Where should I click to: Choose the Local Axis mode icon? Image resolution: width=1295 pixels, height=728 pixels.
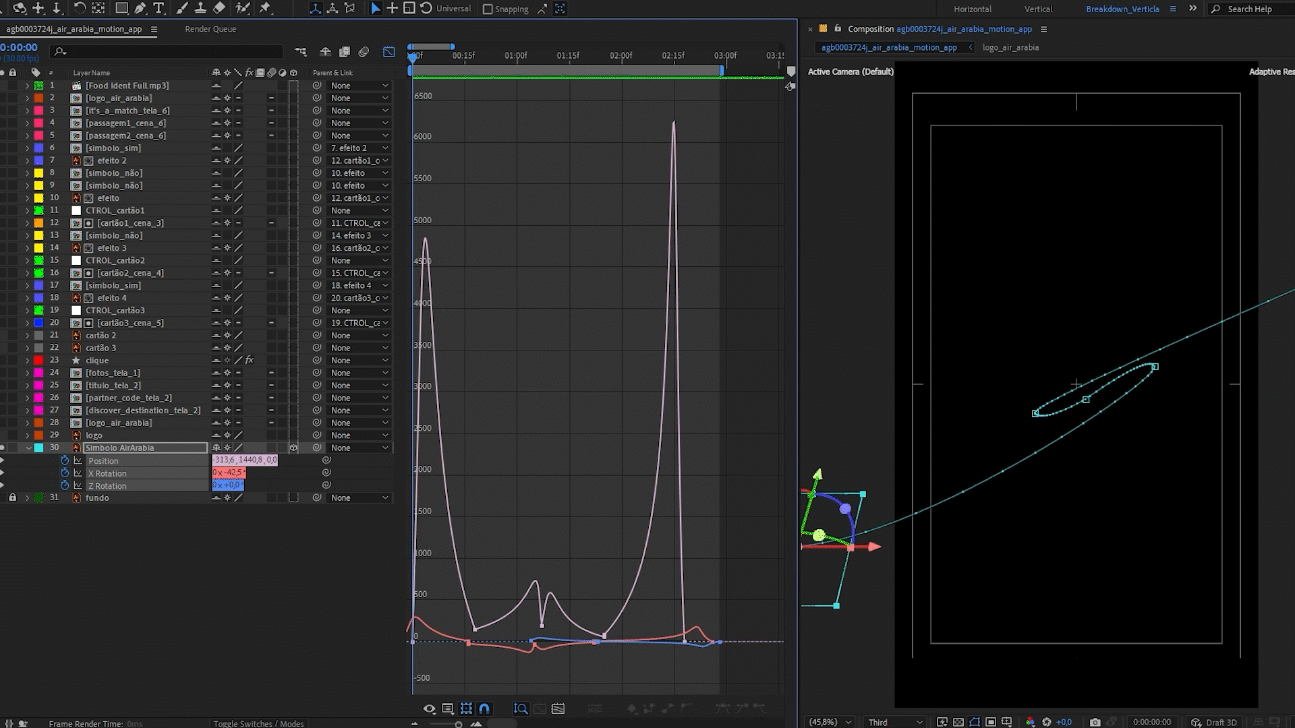pyautogui.click(x=315, y=8)
